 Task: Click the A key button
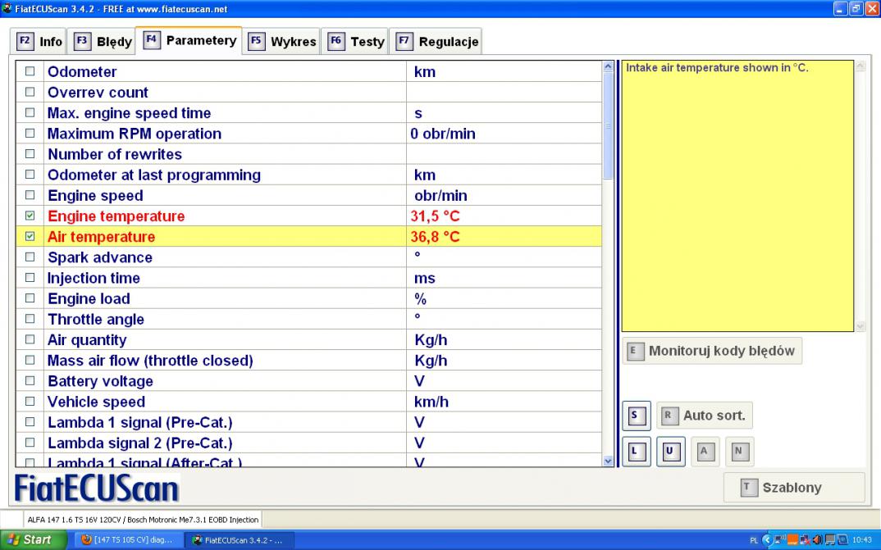point(704,451)
